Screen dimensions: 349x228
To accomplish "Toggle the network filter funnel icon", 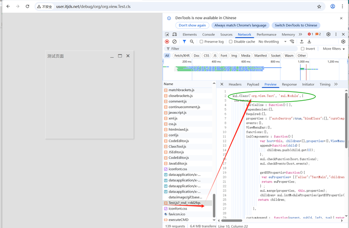I will click(x=184, y=42).
